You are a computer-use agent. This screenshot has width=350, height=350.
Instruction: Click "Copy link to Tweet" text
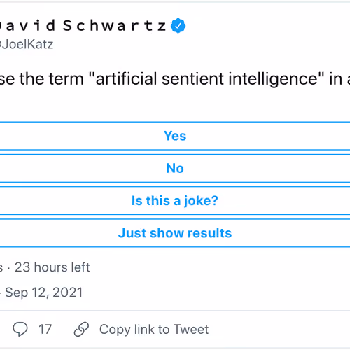coord(154,330)
